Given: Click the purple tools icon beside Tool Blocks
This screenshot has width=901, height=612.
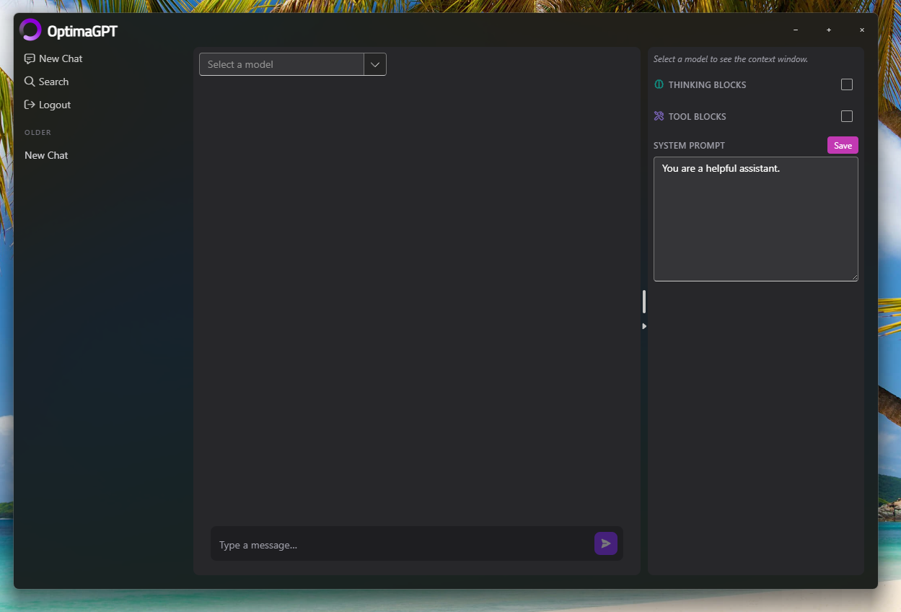Looking at the screenshot, I should click(658, 116).
